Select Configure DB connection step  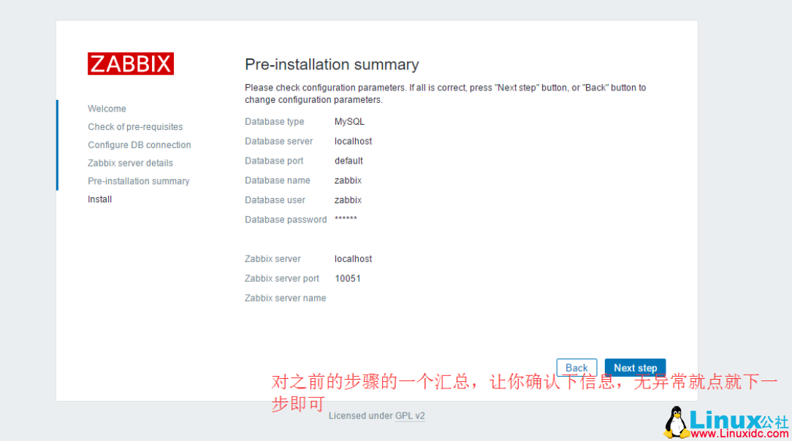click(x=140, y=145)
